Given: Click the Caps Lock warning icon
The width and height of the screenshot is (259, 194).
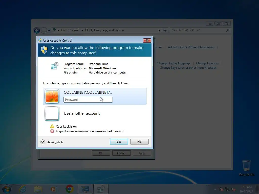Looking at the screenshot, I should (52, 126).
